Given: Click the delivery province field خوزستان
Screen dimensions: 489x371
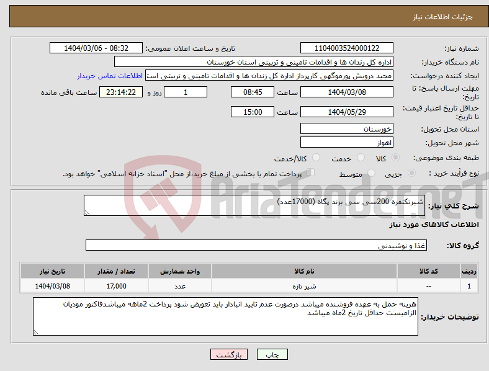Looking at the screenshot, I should 346,129.
